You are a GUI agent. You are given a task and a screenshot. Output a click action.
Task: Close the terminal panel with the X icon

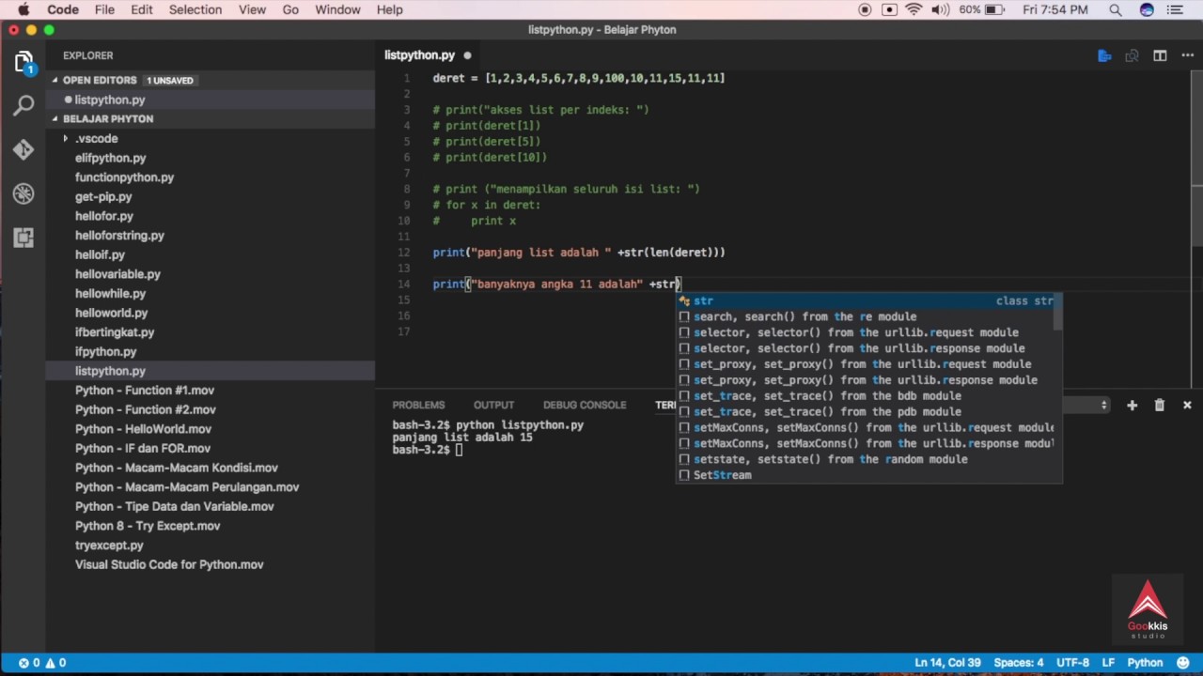click(x=1187, y=405)
